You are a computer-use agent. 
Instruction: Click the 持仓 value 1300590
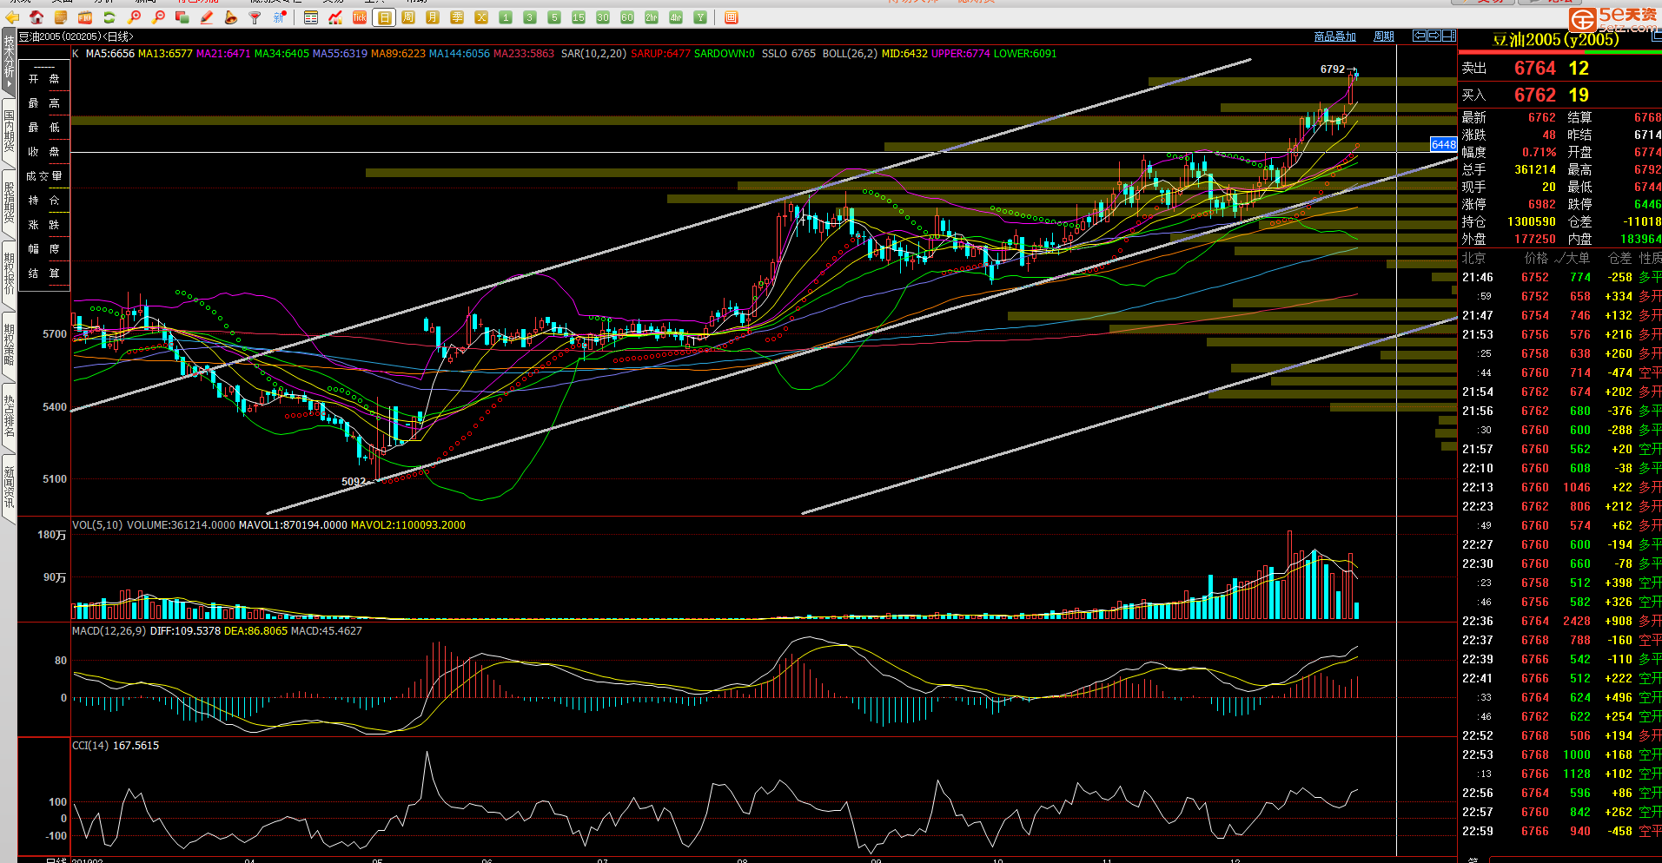[1531, 221]
